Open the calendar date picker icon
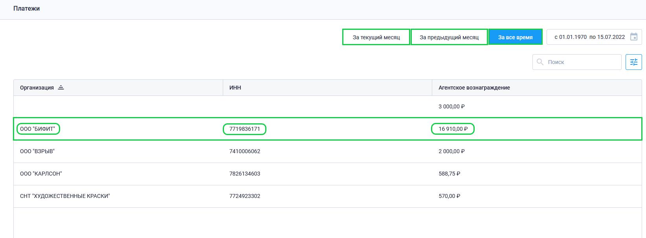Screen dimensions: 646x238 (634, 37)
